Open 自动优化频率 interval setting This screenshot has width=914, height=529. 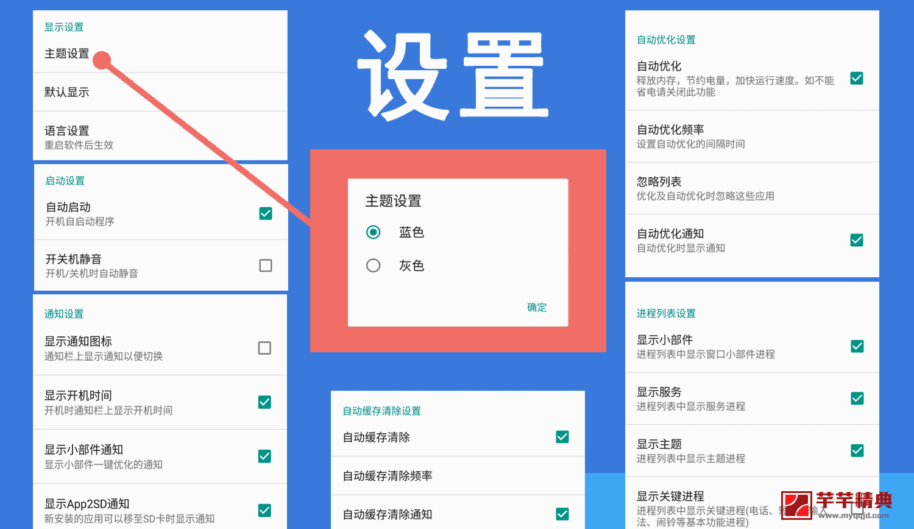click(752, 137)
